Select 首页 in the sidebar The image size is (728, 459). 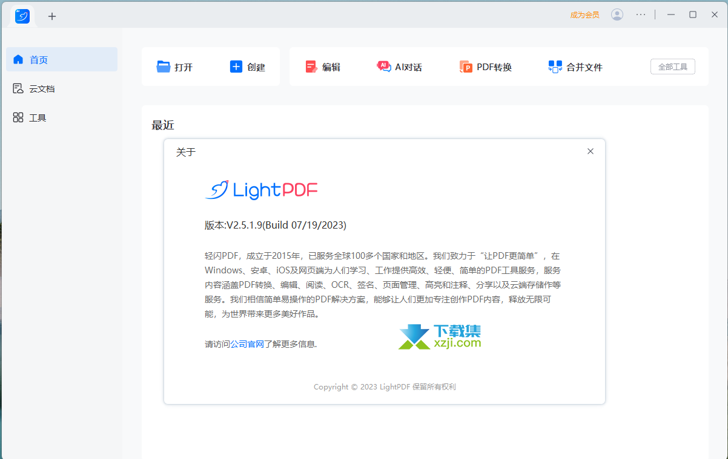tap(62, 59)
